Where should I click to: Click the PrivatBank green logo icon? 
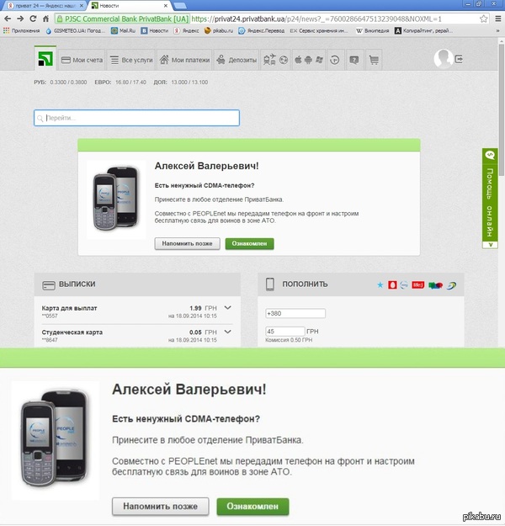(45, 59)
